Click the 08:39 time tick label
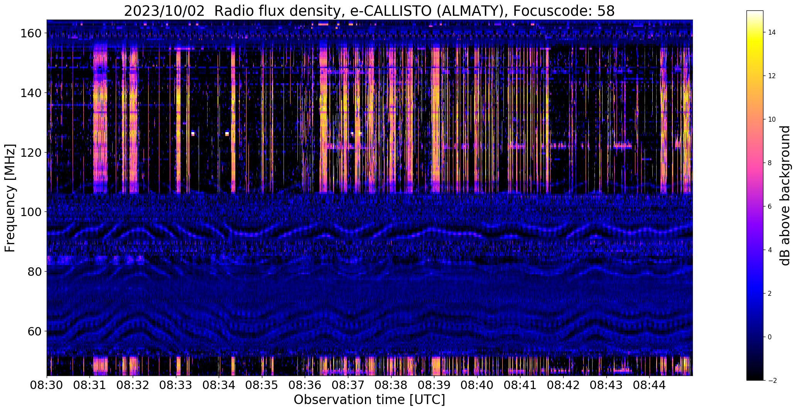The height and width of the screenshot is (411, 797). [434, 385]
